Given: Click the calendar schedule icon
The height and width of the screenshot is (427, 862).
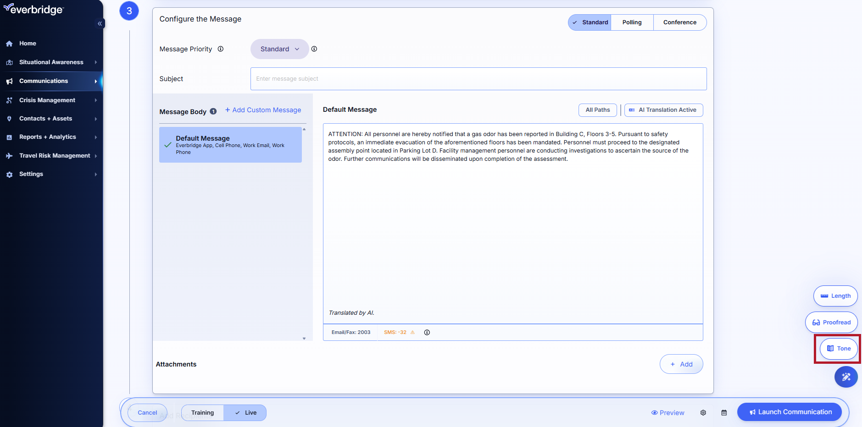Looking at the screenshot, I should tap(724, 413).
